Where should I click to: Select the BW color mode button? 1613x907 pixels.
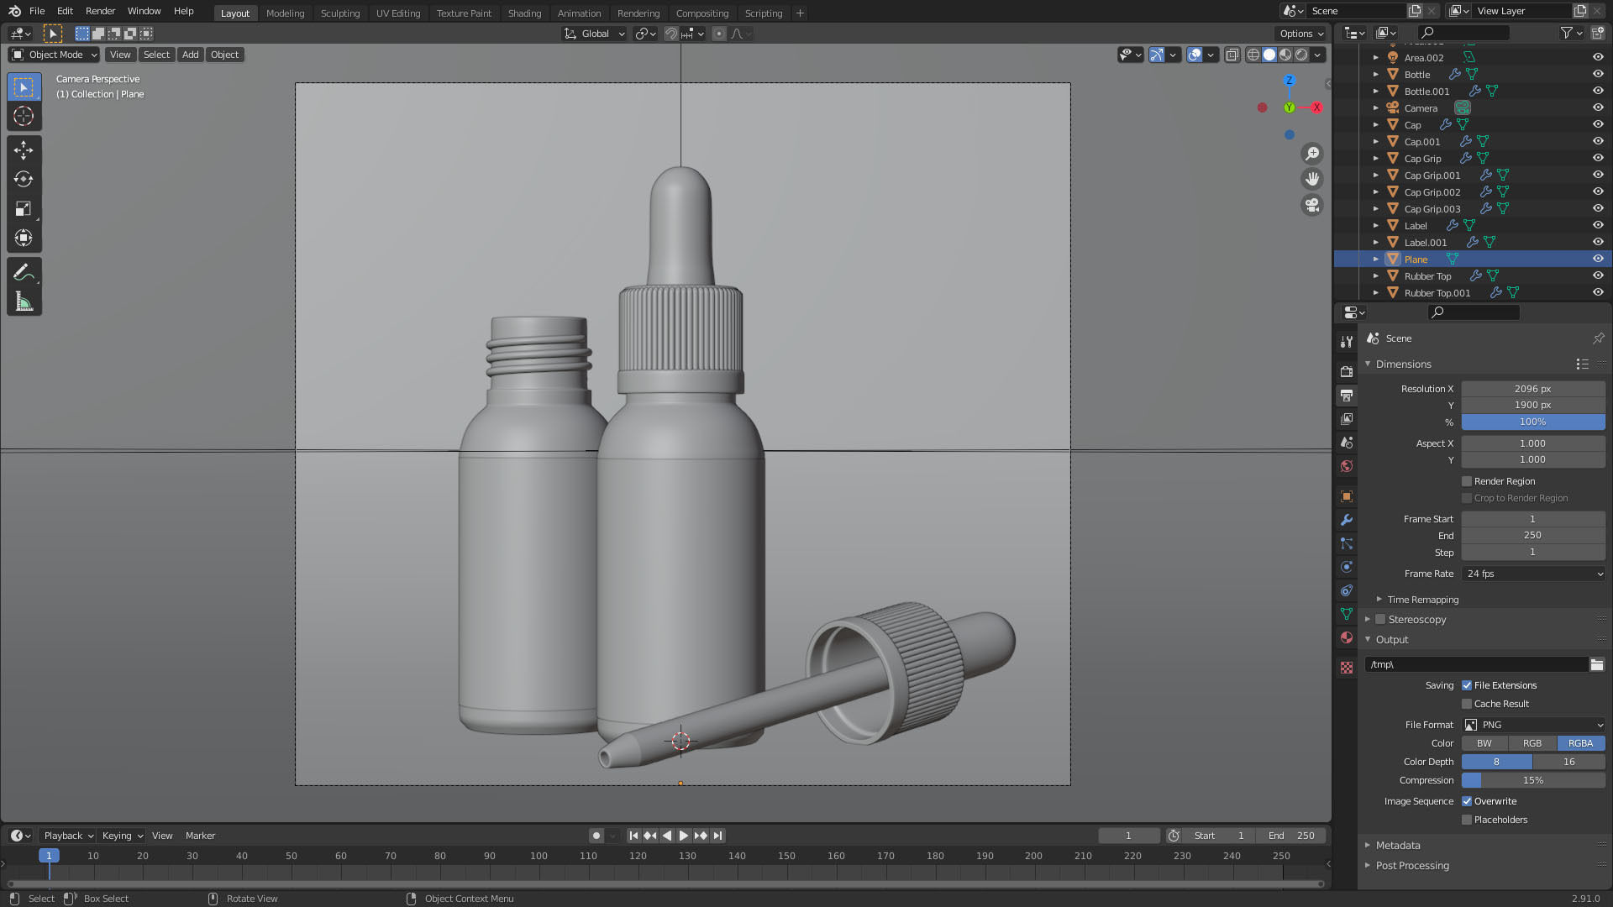(1484, 743)
